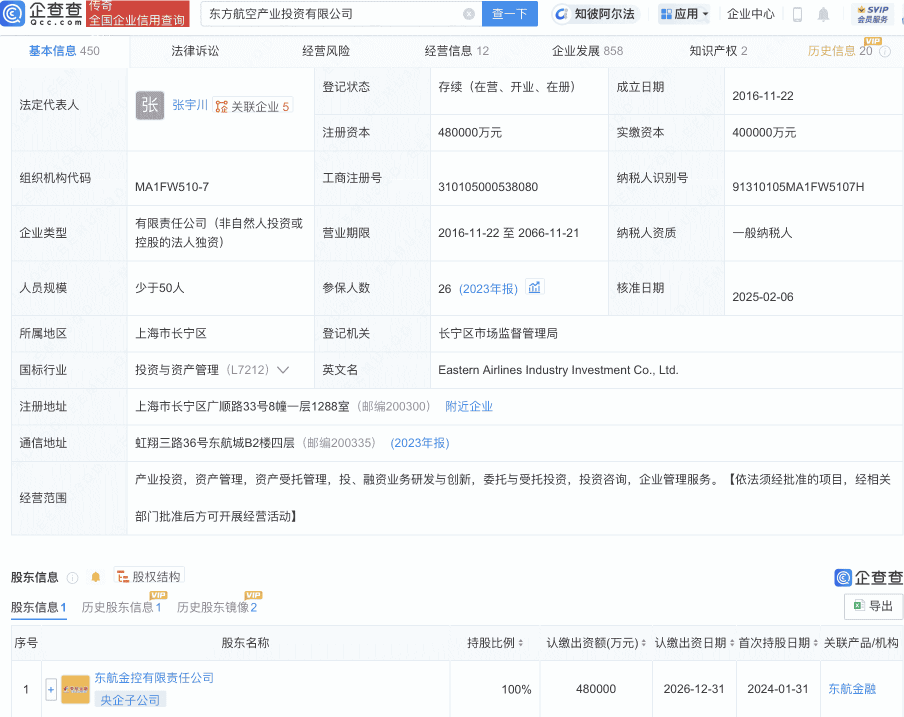Click the mobile phone icon in the header

coord(797,14)
